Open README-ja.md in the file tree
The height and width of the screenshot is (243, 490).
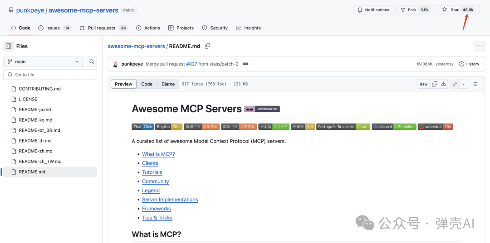pos(50,110)
